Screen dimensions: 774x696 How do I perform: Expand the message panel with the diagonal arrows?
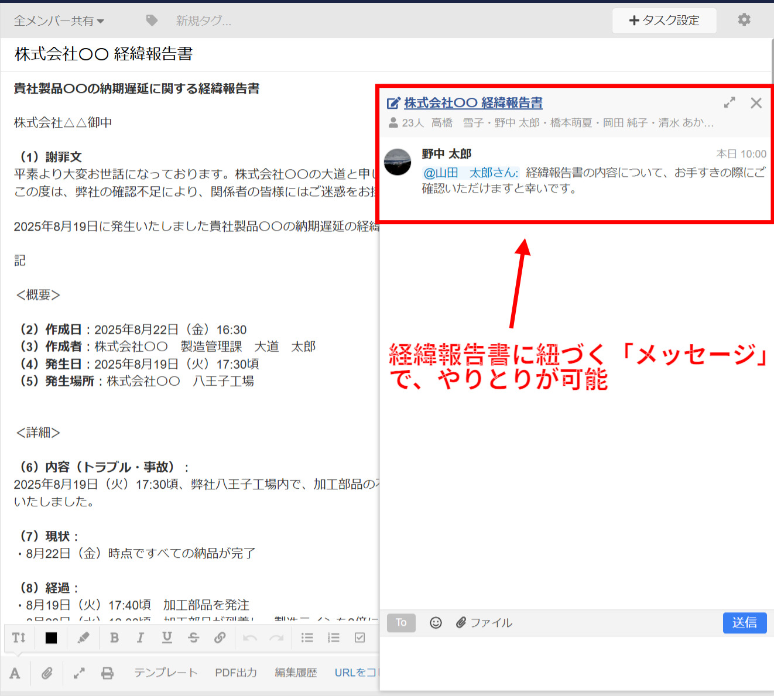point(730,102)
